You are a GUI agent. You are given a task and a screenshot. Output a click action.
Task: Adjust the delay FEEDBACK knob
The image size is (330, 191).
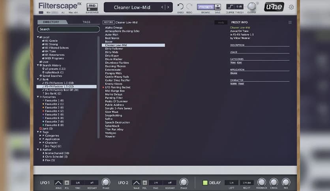point(262,182)
